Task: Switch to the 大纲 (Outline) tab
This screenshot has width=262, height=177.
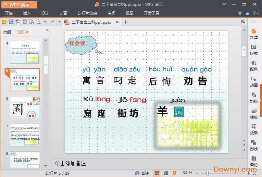Action: coord(7,32)
